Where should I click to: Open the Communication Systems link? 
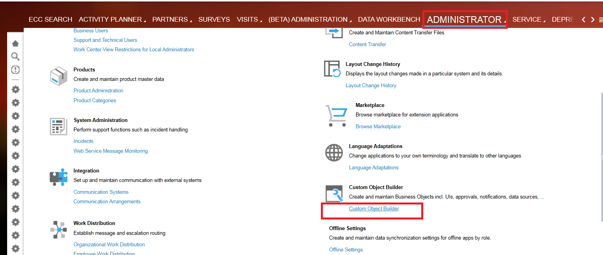pos(101,192)
